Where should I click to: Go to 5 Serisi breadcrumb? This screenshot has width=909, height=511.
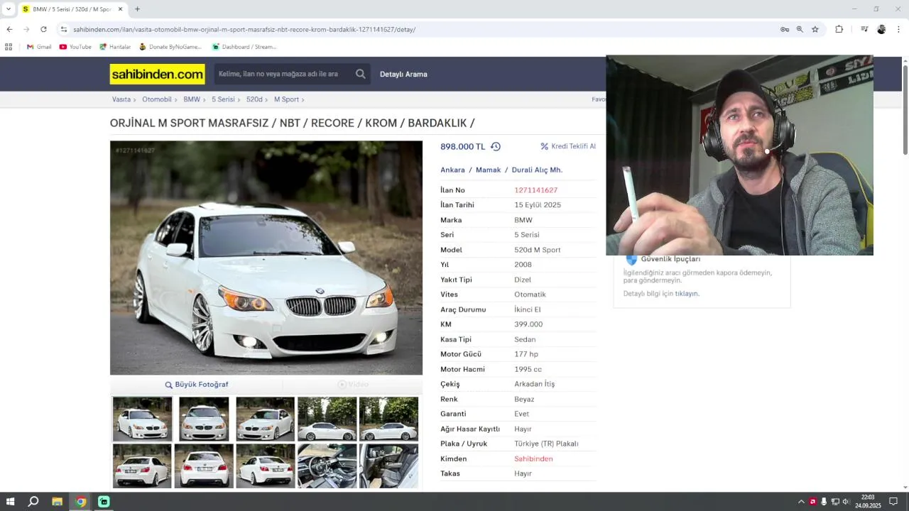(x=223, y=99)
